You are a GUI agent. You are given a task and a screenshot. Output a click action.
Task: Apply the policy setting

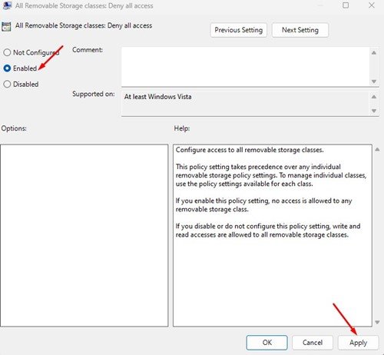coord(358,343)
